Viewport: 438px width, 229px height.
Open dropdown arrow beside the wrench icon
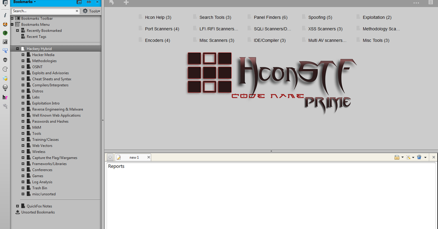pos(413,158)
